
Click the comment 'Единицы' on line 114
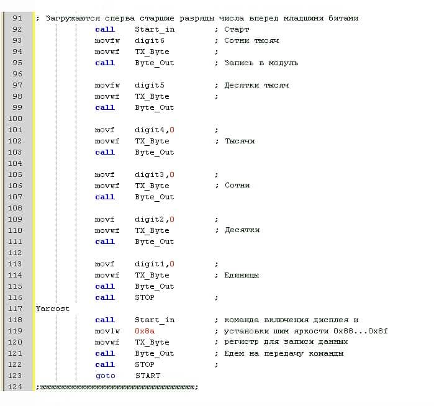click(242, 275)
